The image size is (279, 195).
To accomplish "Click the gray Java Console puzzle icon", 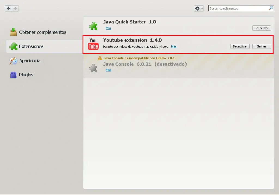I will [93, 68].
